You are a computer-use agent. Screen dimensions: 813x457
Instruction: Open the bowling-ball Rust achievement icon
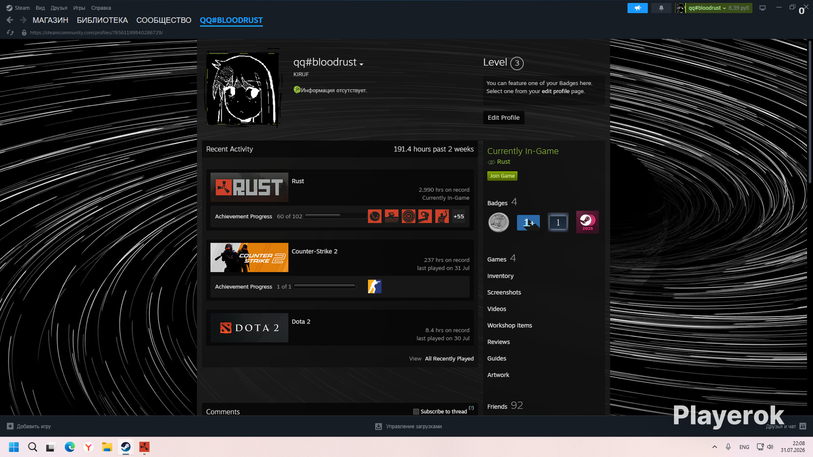click(374, 216)
